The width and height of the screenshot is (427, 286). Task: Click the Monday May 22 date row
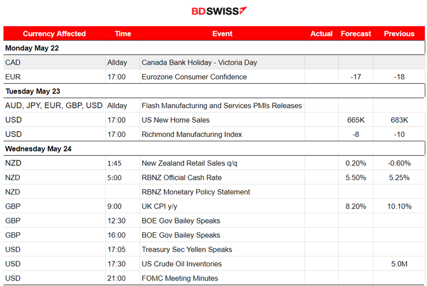click(x=32, y=48)
